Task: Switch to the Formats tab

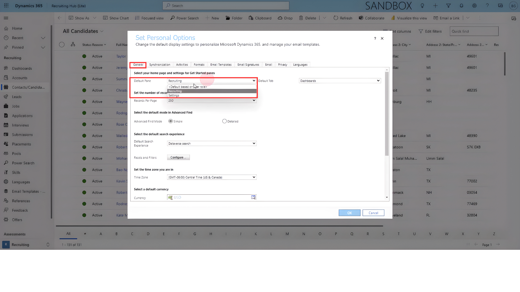Action: 199,65
